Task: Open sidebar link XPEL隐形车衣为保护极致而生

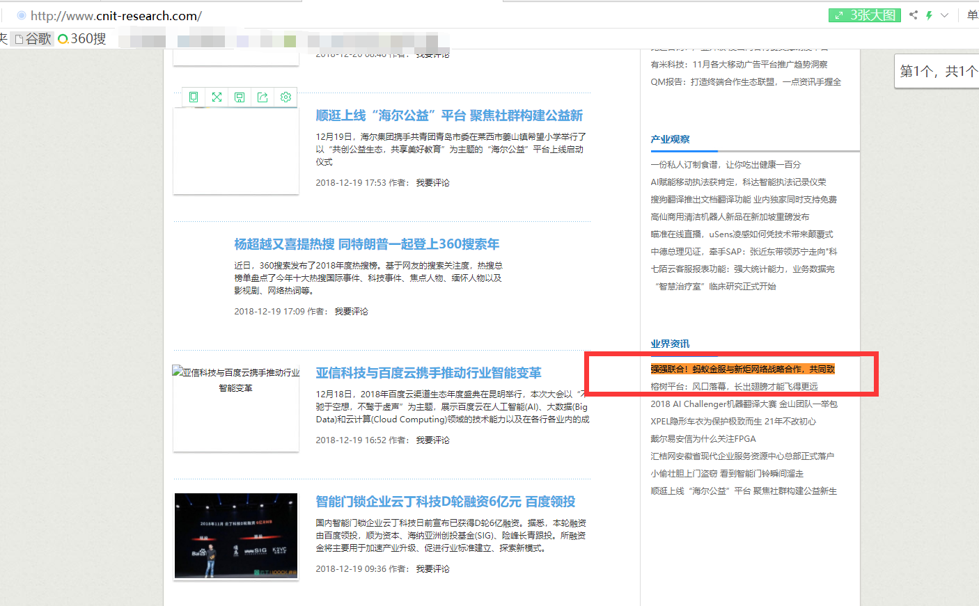Action: pyautogui.click(x=733, y=422)
